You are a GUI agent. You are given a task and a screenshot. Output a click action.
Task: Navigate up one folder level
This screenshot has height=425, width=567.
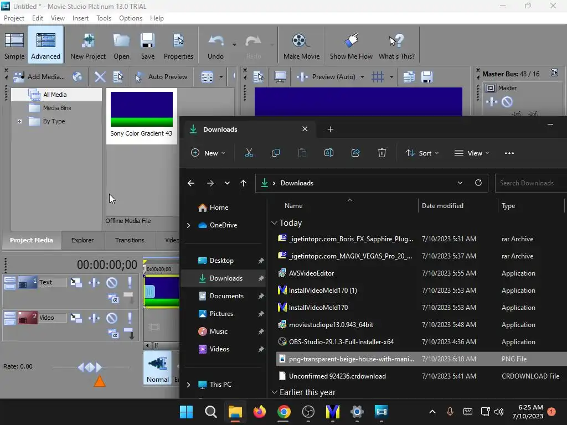coord(244,183)
